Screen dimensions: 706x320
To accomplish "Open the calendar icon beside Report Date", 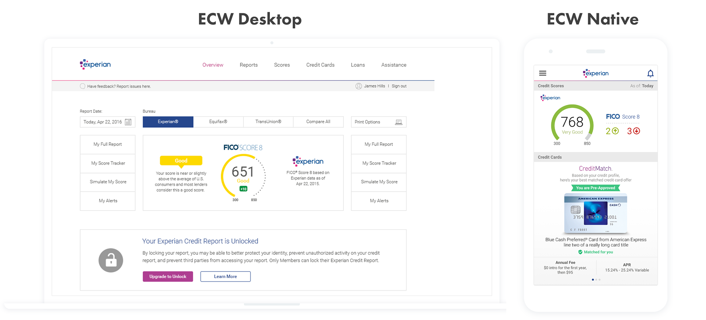I will coord(128,122).
